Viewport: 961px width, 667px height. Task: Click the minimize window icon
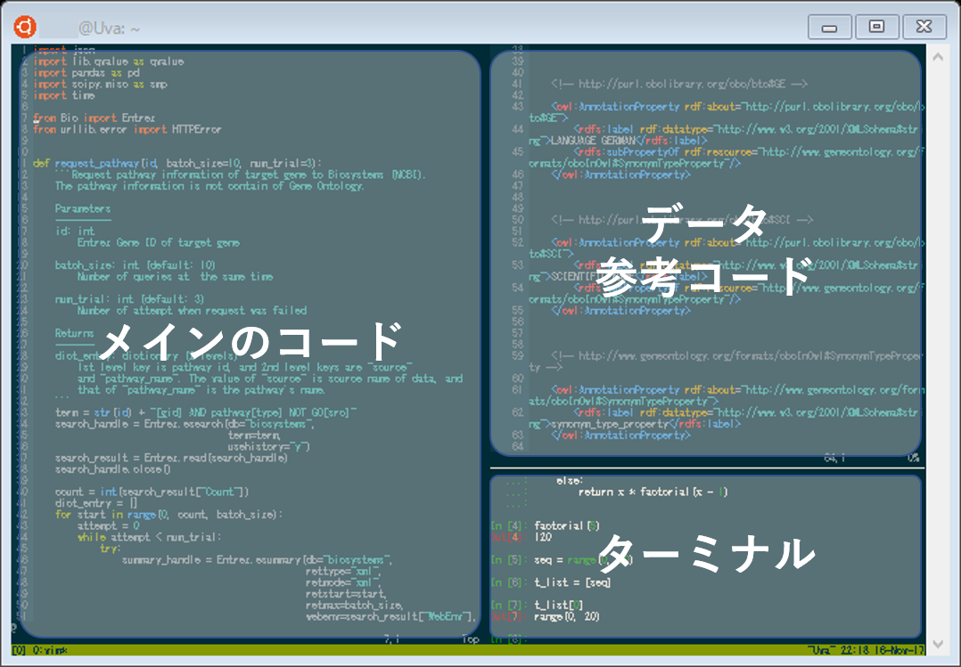coord(829,27)
